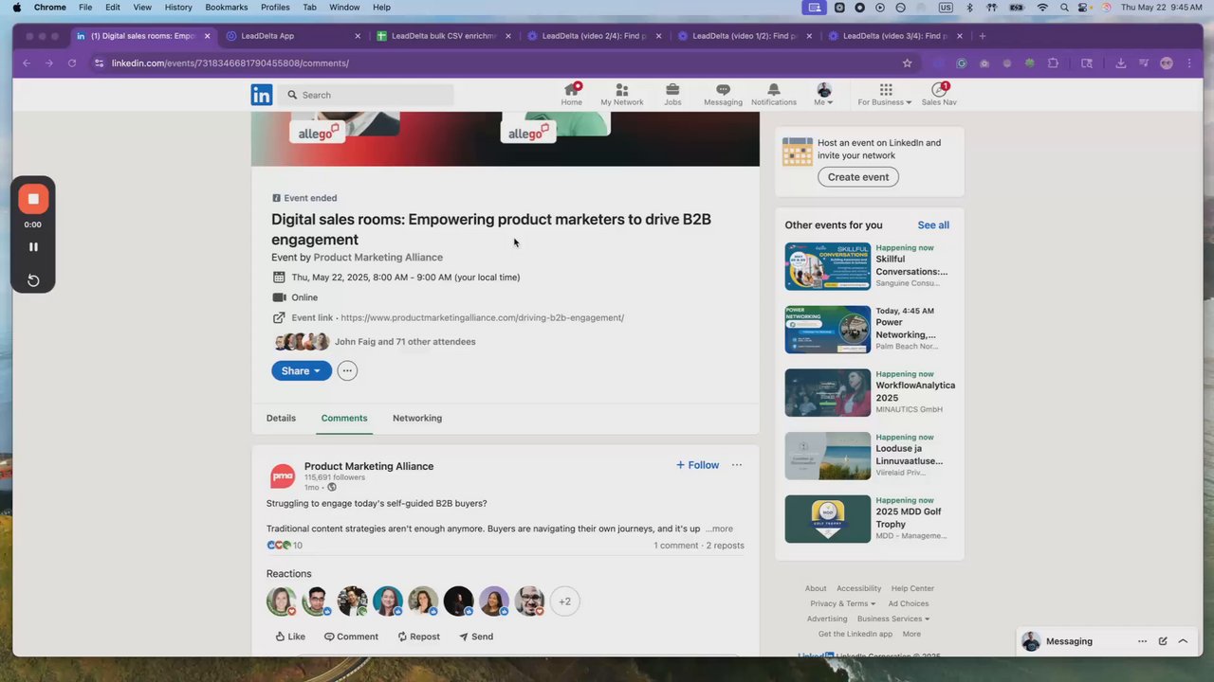Repost the Product Marketing Alliance post

[x=418, y=637]
